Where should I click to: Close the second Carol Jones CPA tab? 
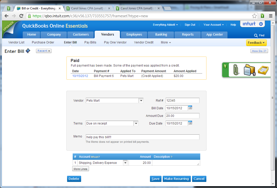click(158, 8)
